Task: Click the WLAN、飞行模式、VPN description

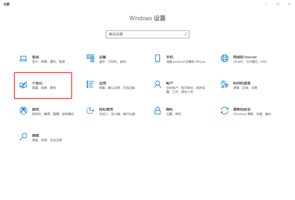Action: click(250, 62)
